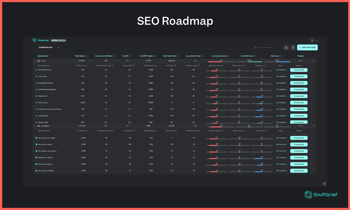Click the 115,310 total volume value
Image resolution: width=350 pixels, height=210 pixels.
[82, 126]
